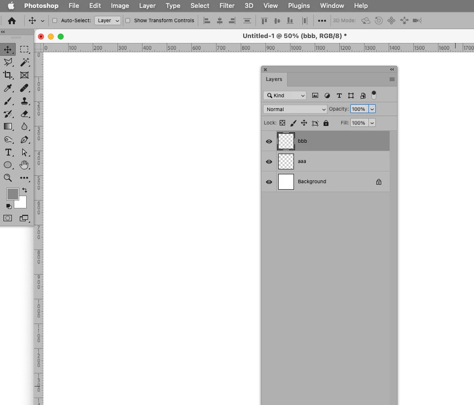Enable the Auto-Select checkbox

[x=55, y=21]
